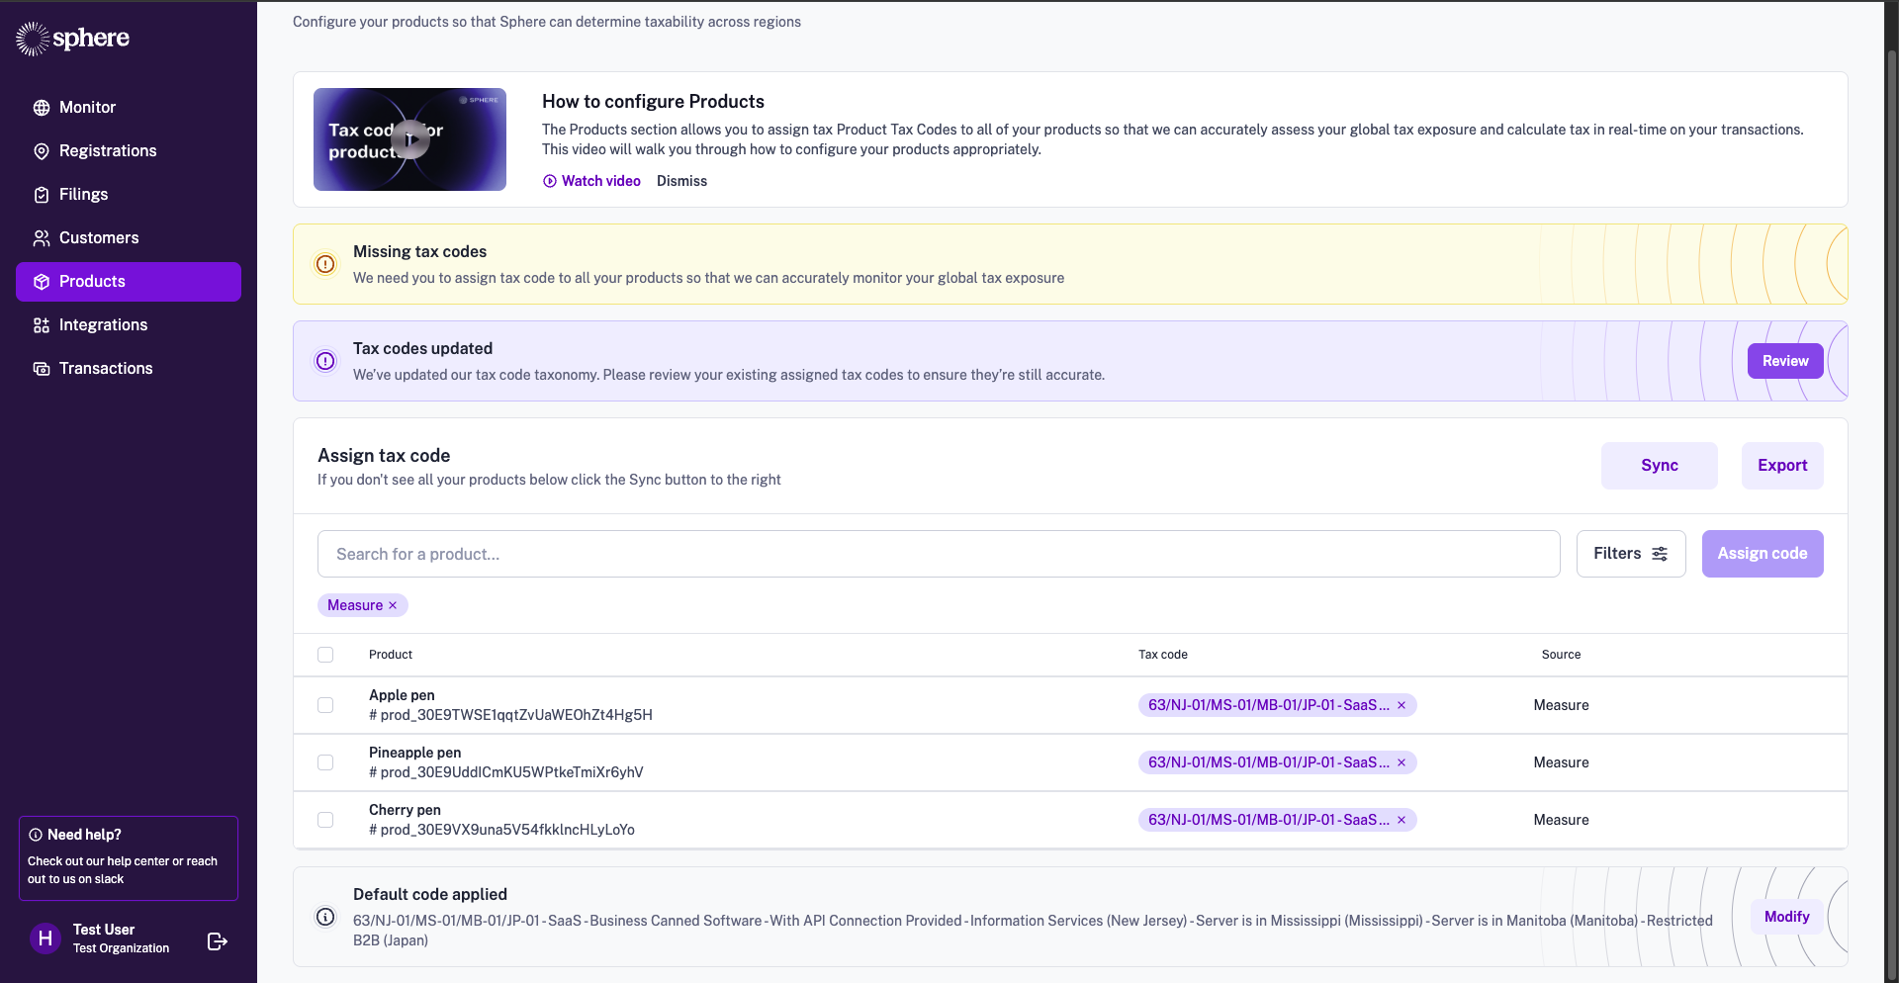Click the user avatar with letter H

(x=45, y=938)
